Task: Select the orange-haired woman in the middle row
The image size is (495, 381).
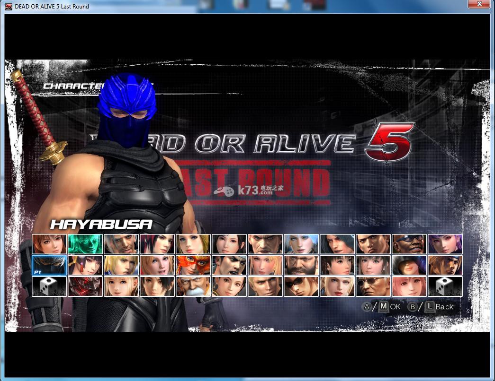Action: [157, 265]
